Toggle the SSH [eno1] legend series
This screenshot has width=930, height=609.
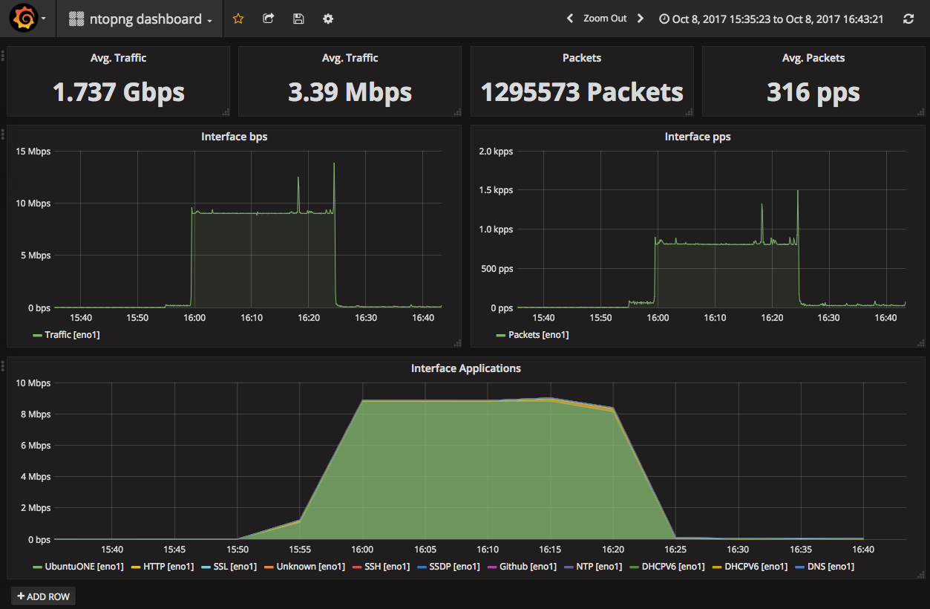click(387, 567)
